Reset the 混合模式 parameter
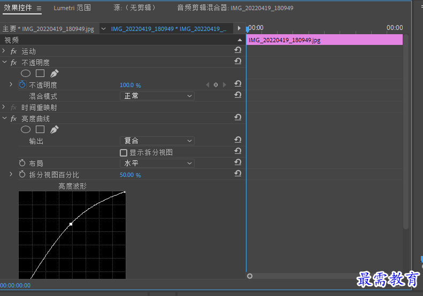This screenshot has width=423, height=296. pyautogui.click(x=237, y=95)
